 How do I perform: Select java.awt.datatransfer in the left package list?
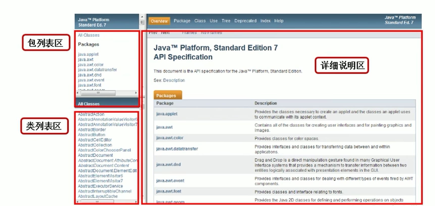coord(97,70)
